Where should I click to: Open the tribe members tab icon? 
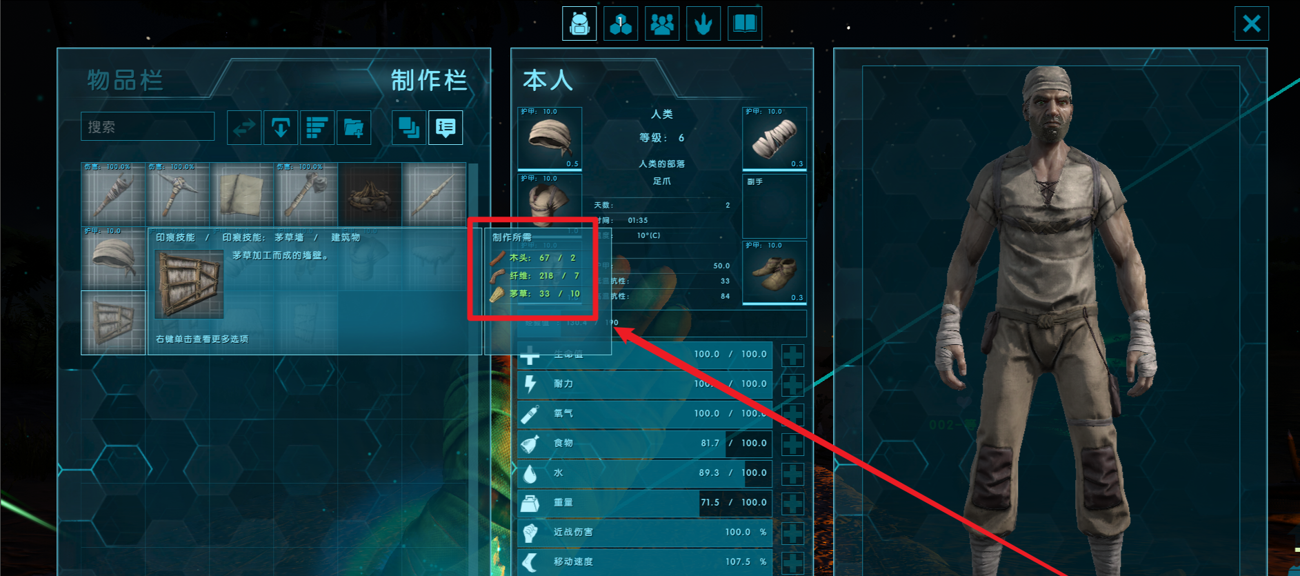662,24
